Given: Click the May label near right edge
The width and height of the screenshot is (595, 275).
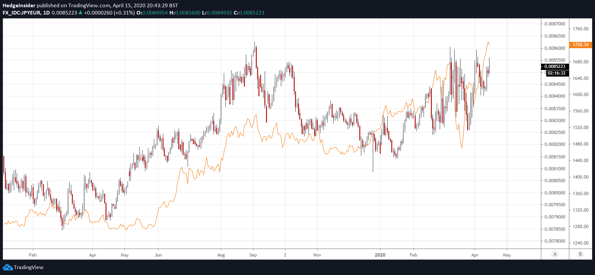Looking at the screenshot, I should click(507, 255).
